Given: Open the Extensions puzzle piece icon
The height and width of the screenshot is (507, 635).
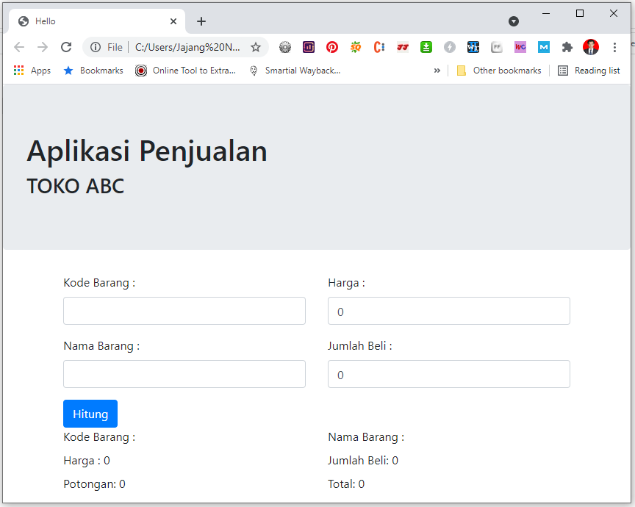Looking at the screenshot, I should pyautogui.click(x=567, y=46).
